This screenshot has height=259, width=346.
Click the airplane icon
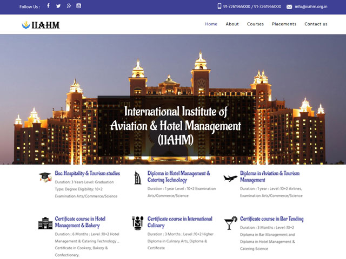tap(230, 178)
